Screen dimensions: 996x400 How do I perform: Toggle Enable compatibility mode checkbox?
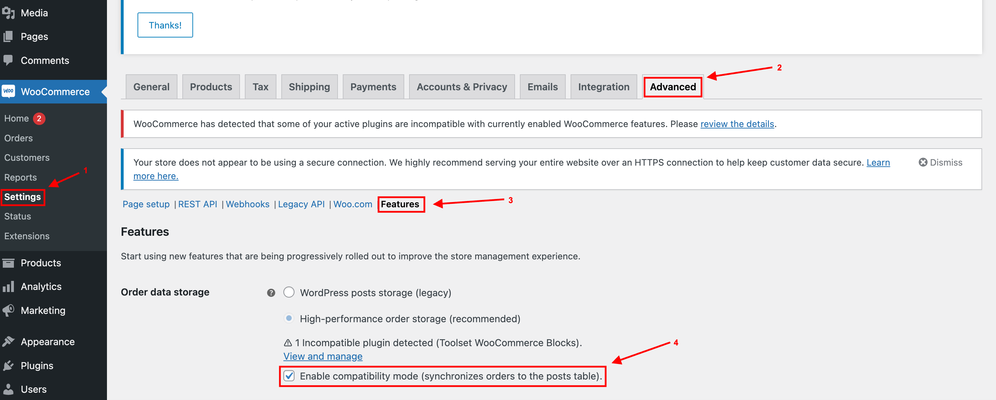289,376
